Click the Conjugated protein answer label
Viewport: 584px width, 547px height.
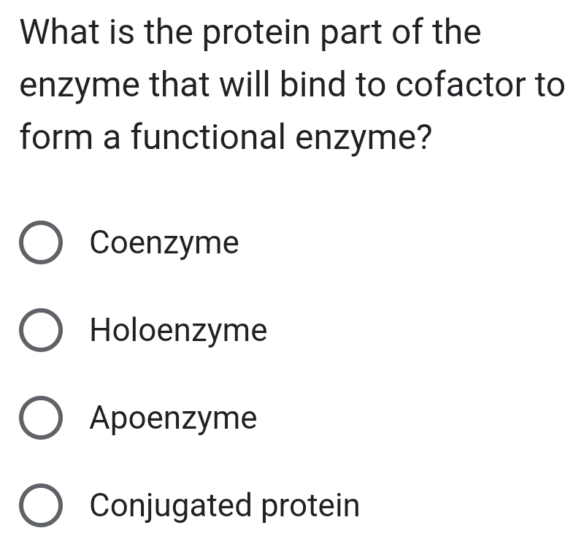point(223,505)
